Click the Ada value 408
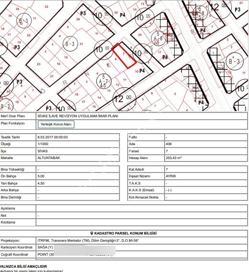 pos(169,144)
